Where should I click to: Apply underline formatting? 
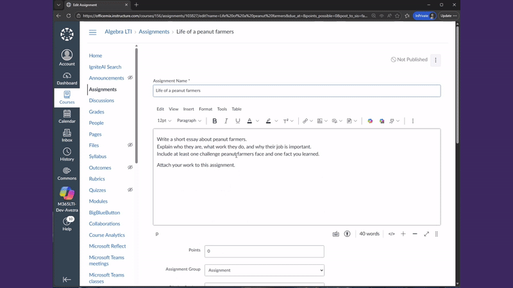tap(237, 121)
